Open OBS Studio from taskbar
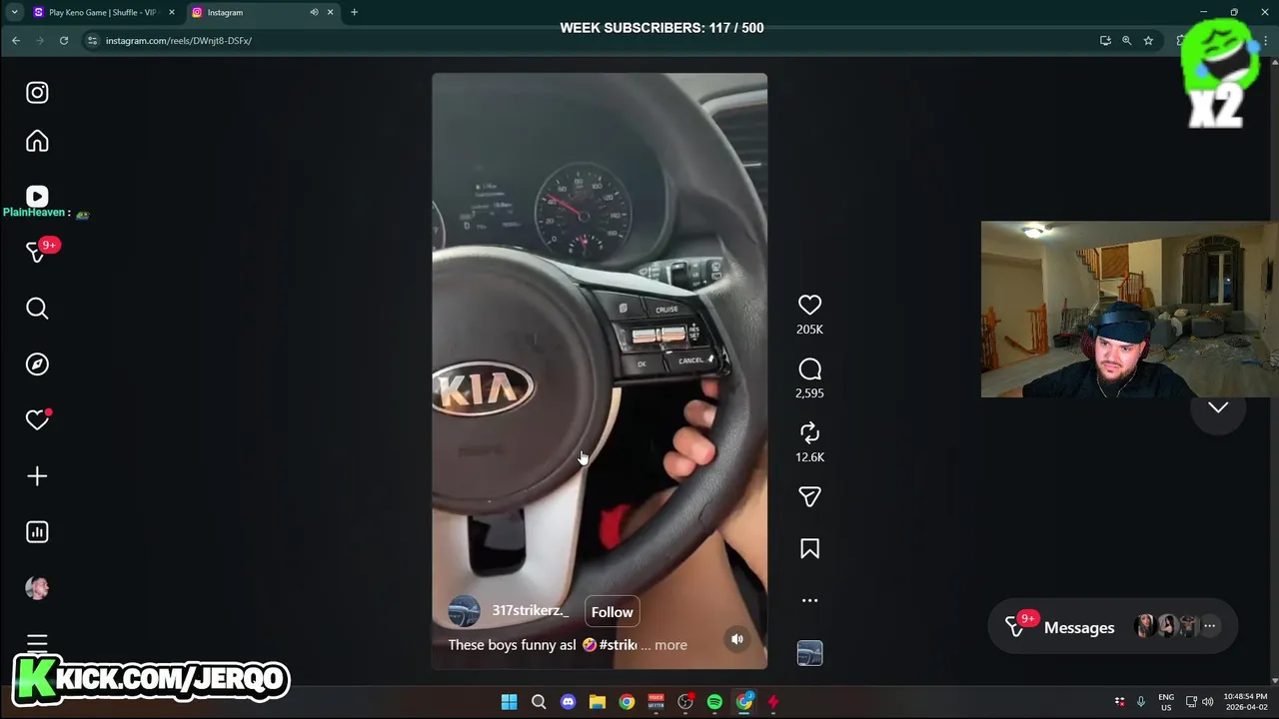Viewport: 1279px width, 719px height. tap(685, 702)
